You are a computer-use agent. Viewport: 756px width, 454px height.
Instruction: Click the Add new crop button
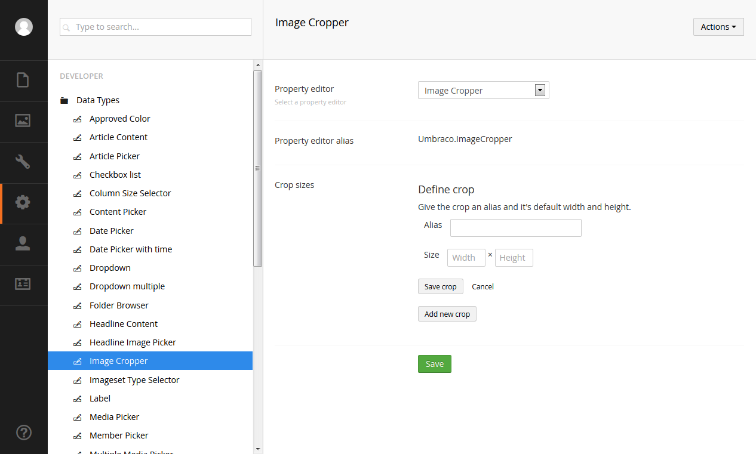tap(447, 314)
